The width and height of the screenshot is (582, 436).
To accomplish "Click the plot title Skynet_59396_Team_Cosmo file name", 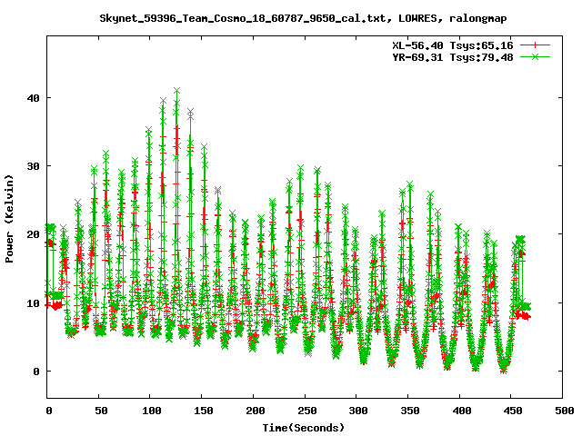I will point(243,18).
